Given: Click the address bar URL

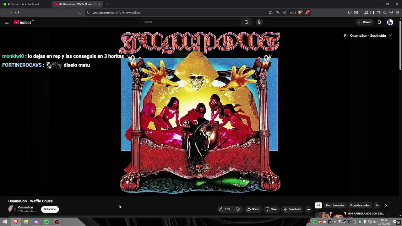Looking at the screenshot, I should (x=117, y=13).
